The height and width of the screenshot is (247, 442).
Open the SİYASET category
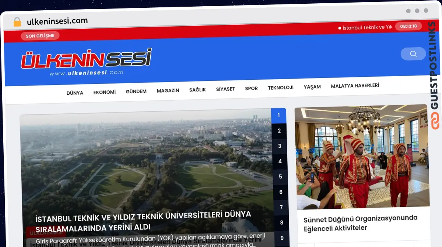tap(225, 89)
